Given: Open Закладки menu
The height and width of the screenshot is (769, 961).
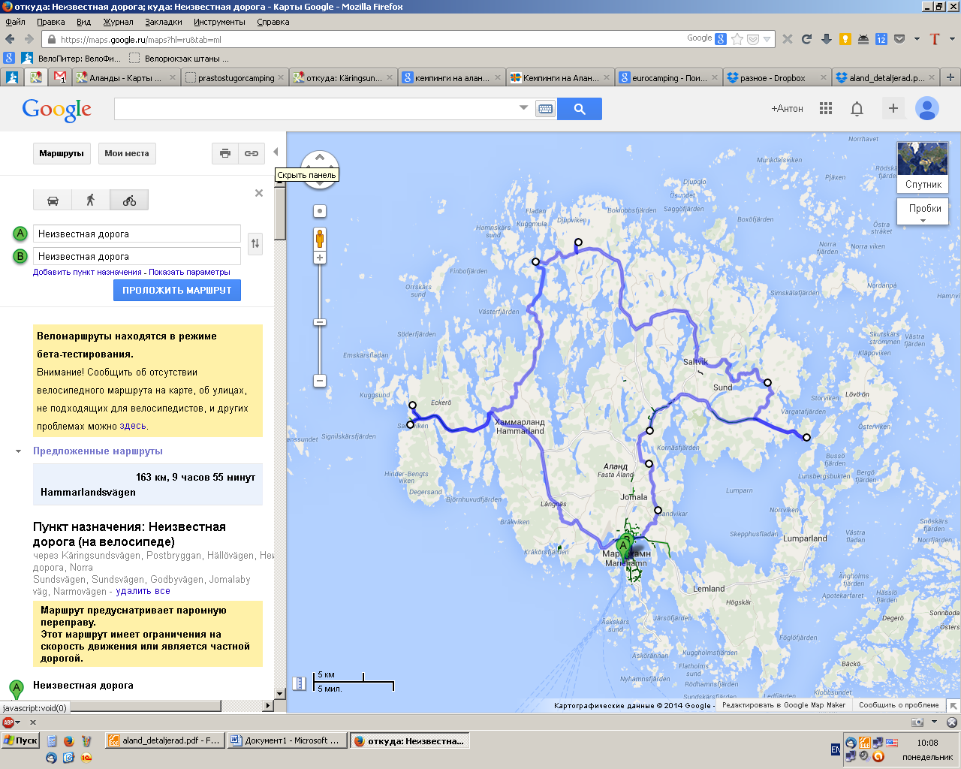Looking at the screenshot, I should click(164, 22).
